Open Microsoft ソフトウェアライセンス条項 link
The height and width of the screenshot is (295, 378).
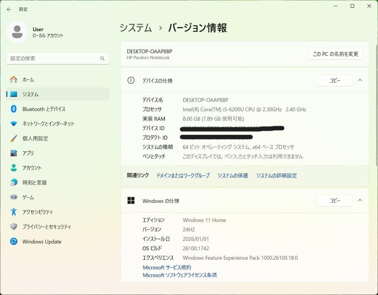coord(180,275)
